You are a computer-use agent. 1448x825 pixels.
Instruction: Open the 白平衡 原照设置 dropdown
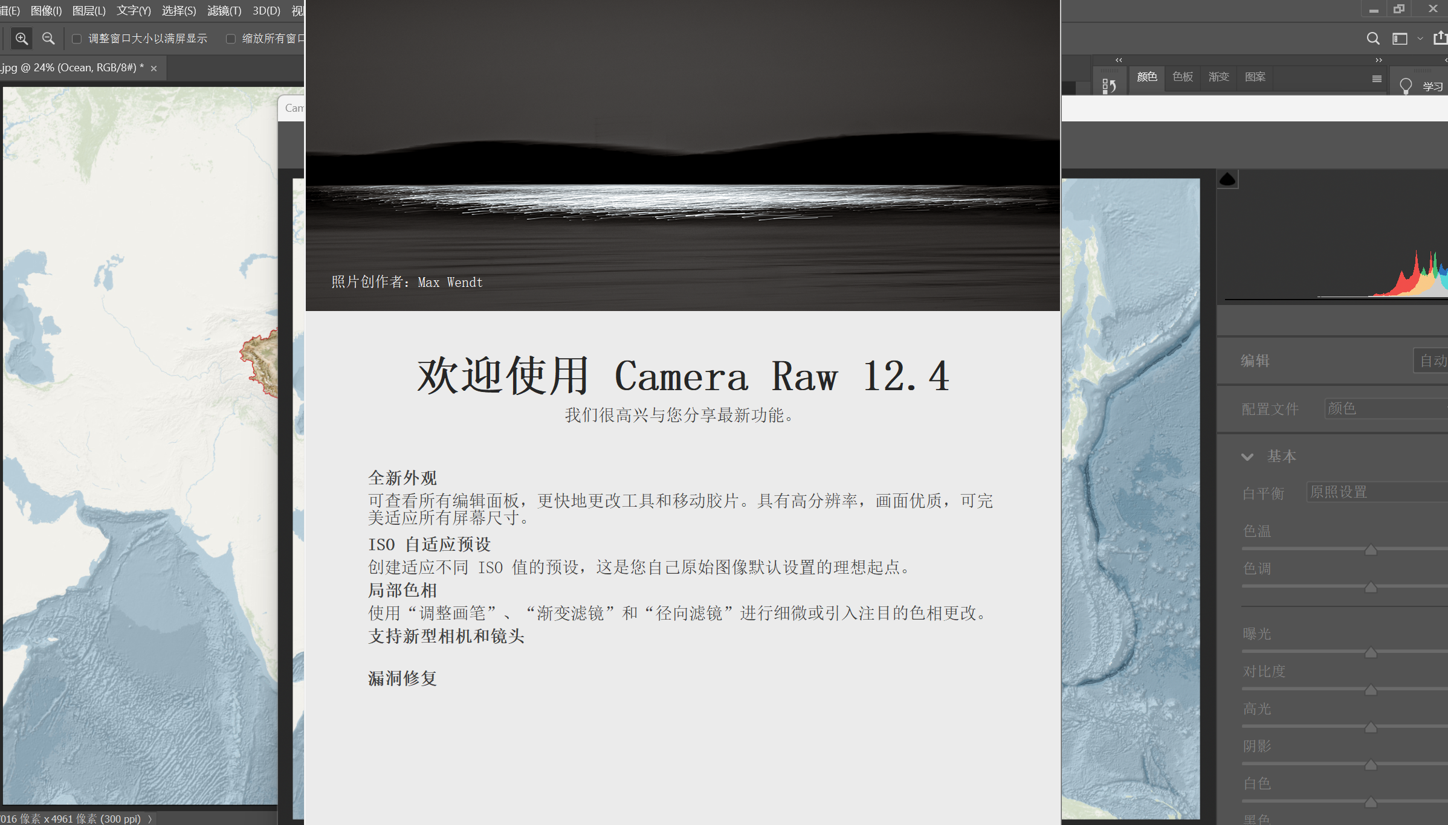click(1377, 492)
